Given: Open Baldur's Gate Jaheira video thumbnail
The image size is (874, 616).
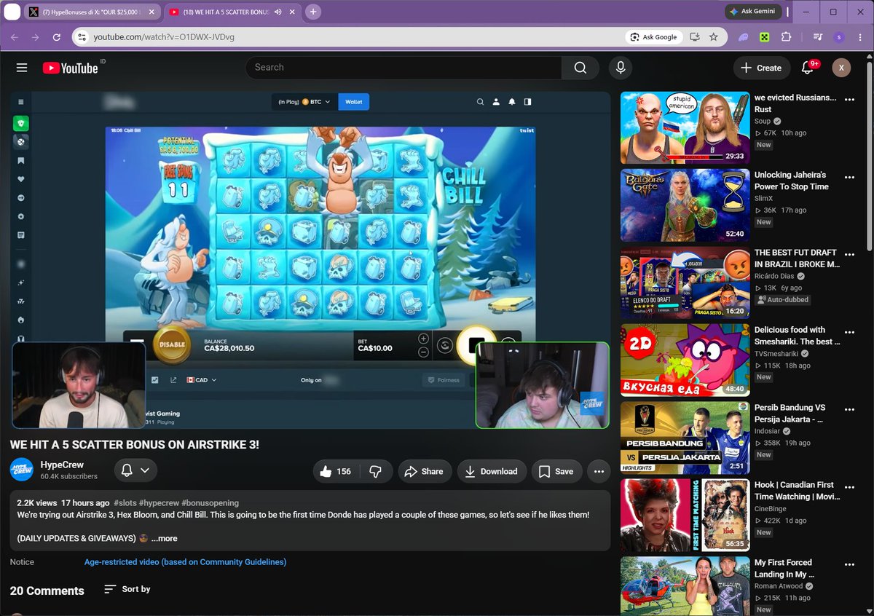Looking at the screenshot, I should pos(685,205).
